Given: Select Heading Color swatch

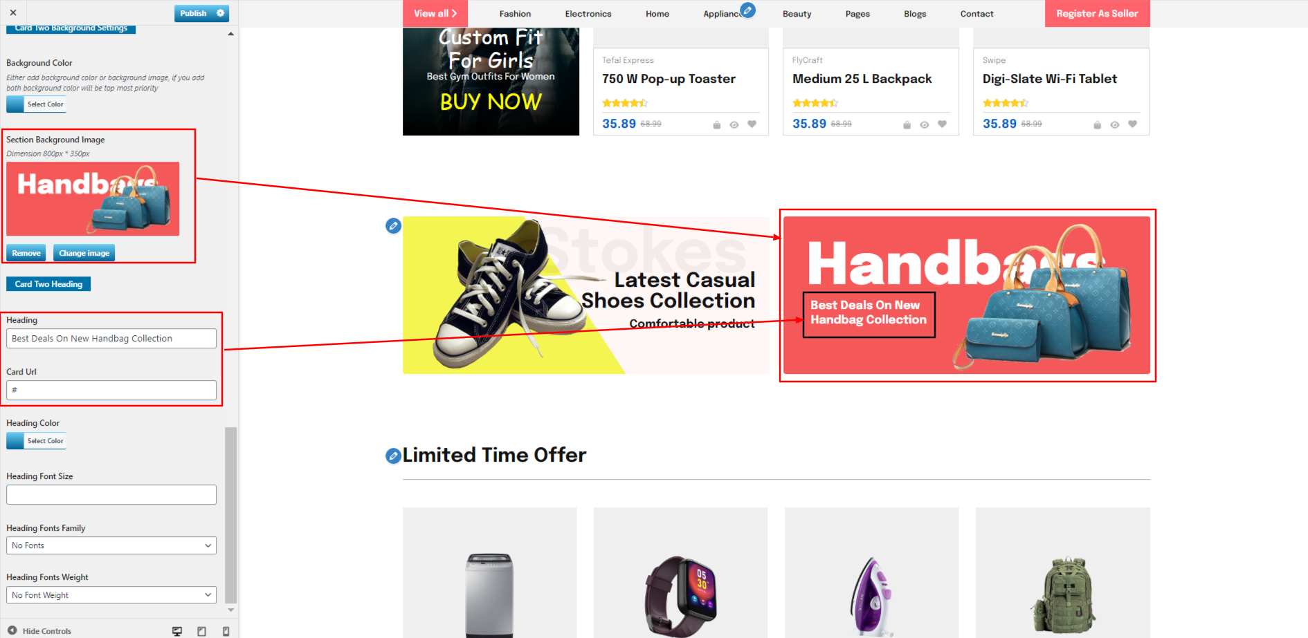Looking at the screenshot, I should [37, 441].
